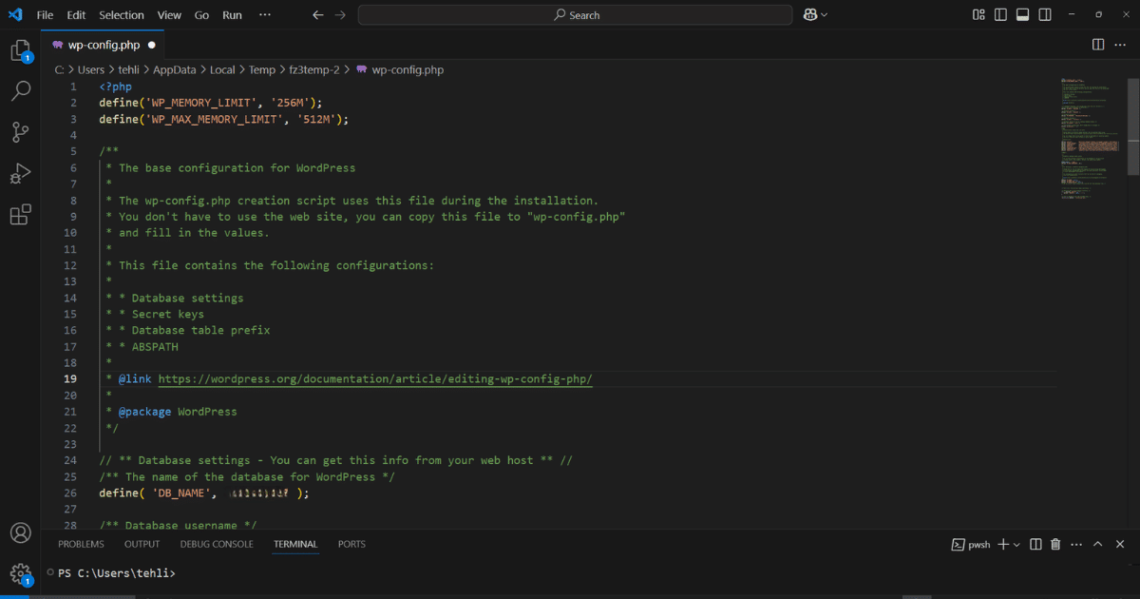This screenshot has height=599, width=1140.
Task: Click the Search command center box
Action: click(575, 15)
